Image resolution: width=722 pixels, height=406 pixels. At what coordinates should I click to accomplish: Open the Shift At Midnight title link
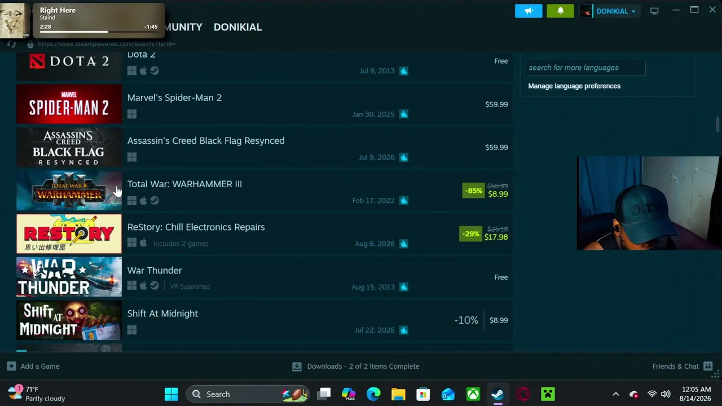click(x=162, y=314)
